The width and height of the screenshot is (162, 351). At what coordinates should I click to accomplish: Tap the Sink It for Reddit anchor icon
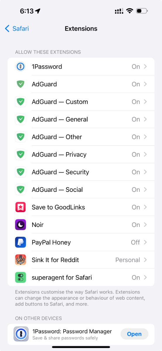[20, 260]
